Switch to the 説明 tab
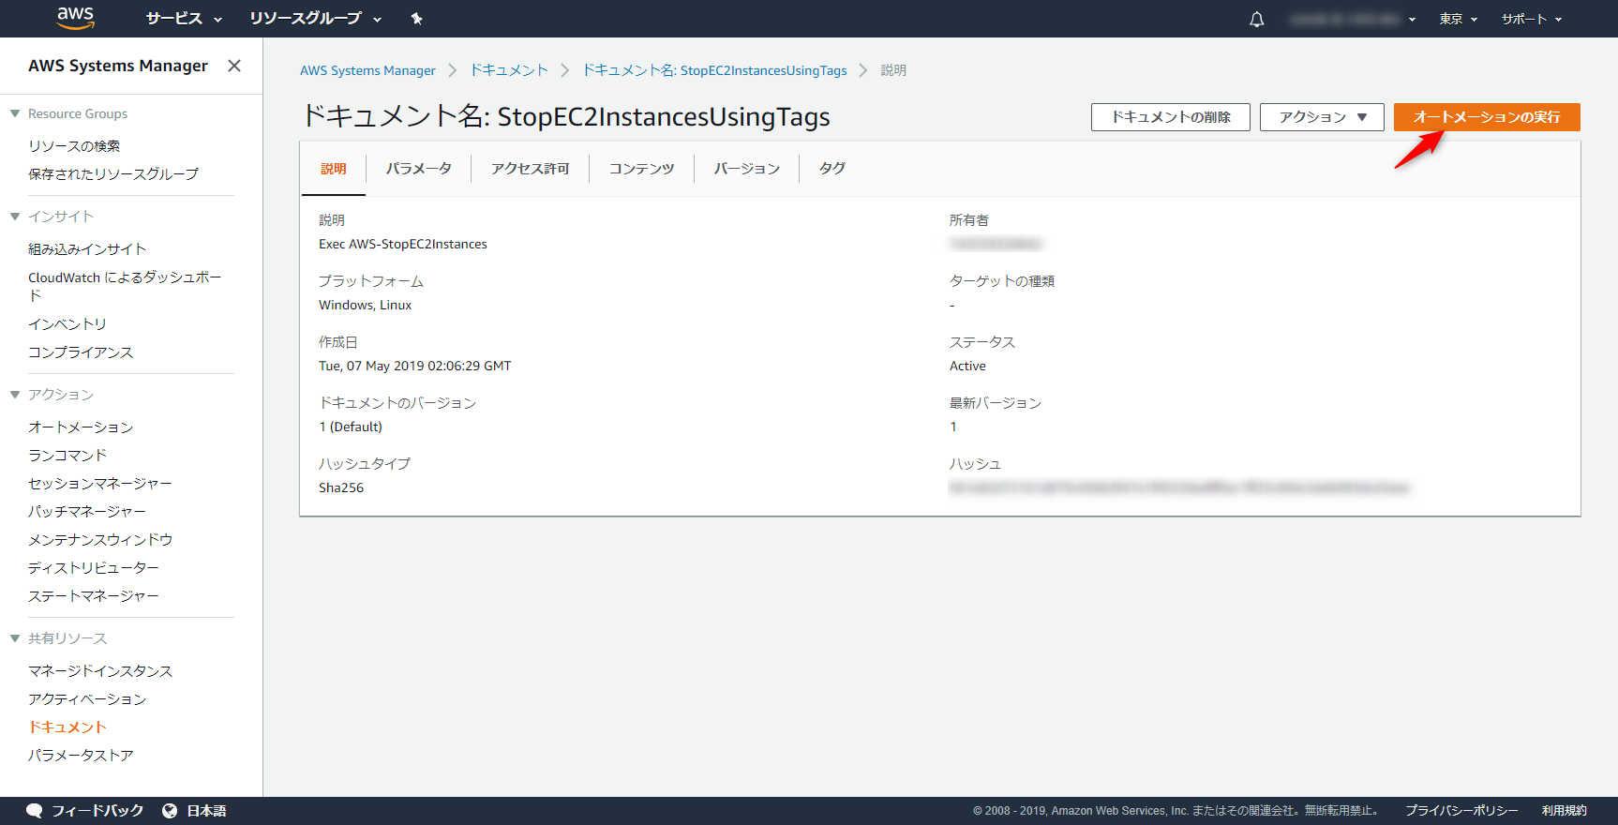Image resolution: width=1618 pixels, height=825 pixels. pyautogui.click(x=334, y=169)
